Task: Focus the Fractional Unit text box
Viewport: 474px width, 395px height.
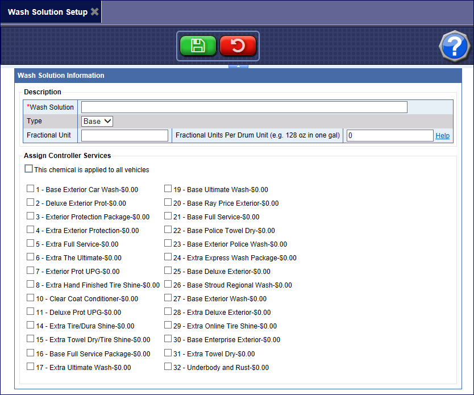Action: click(125, 135)
